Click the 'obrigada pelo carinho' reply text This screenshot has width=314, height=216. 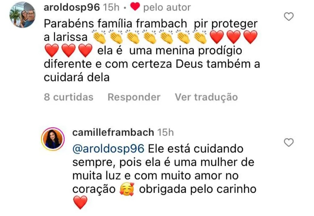coord(198,189)
